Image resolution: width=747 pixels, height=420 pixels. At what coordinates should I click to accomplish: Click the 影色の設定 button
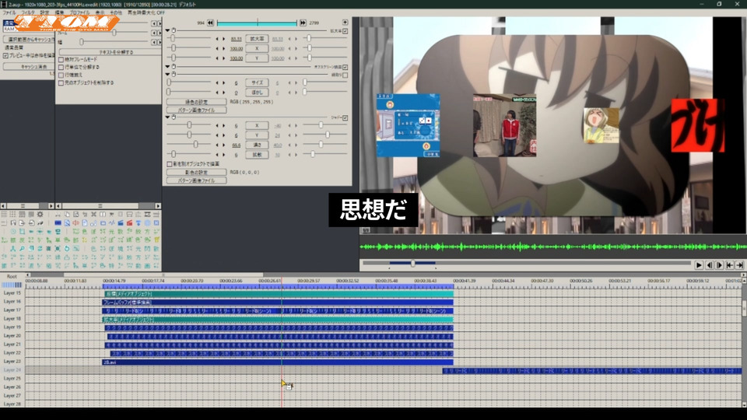pos(196,173)
